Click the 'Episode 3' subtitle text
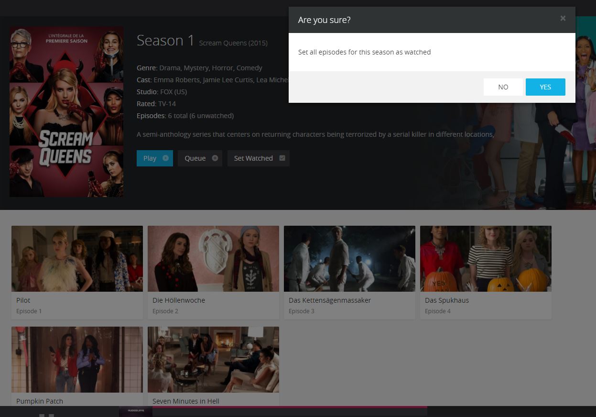 tap(302, 311)
